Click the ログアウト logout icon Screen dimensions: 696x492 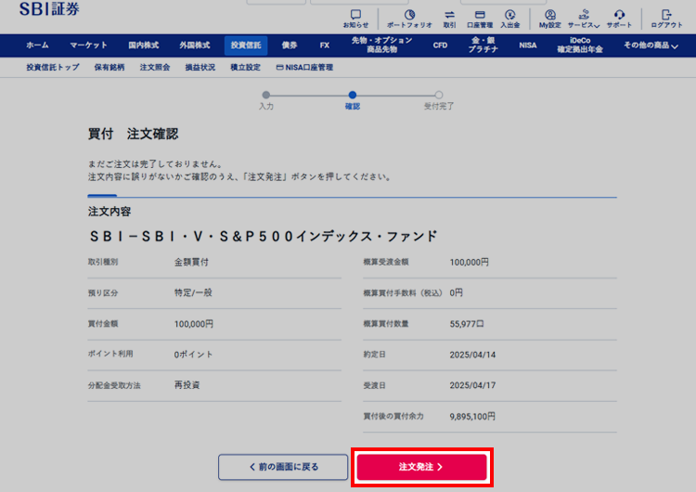tap(666, 19)
